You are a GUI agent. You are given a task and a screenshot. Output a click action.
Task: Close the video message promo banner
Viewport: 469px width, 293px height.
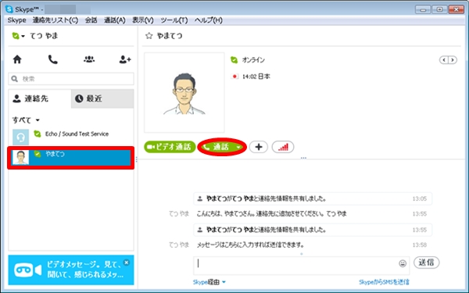point(127,263)
